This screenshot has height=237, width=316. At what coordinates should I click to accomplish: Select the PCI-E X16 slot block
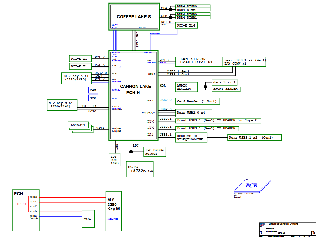[x=187, y=25]
